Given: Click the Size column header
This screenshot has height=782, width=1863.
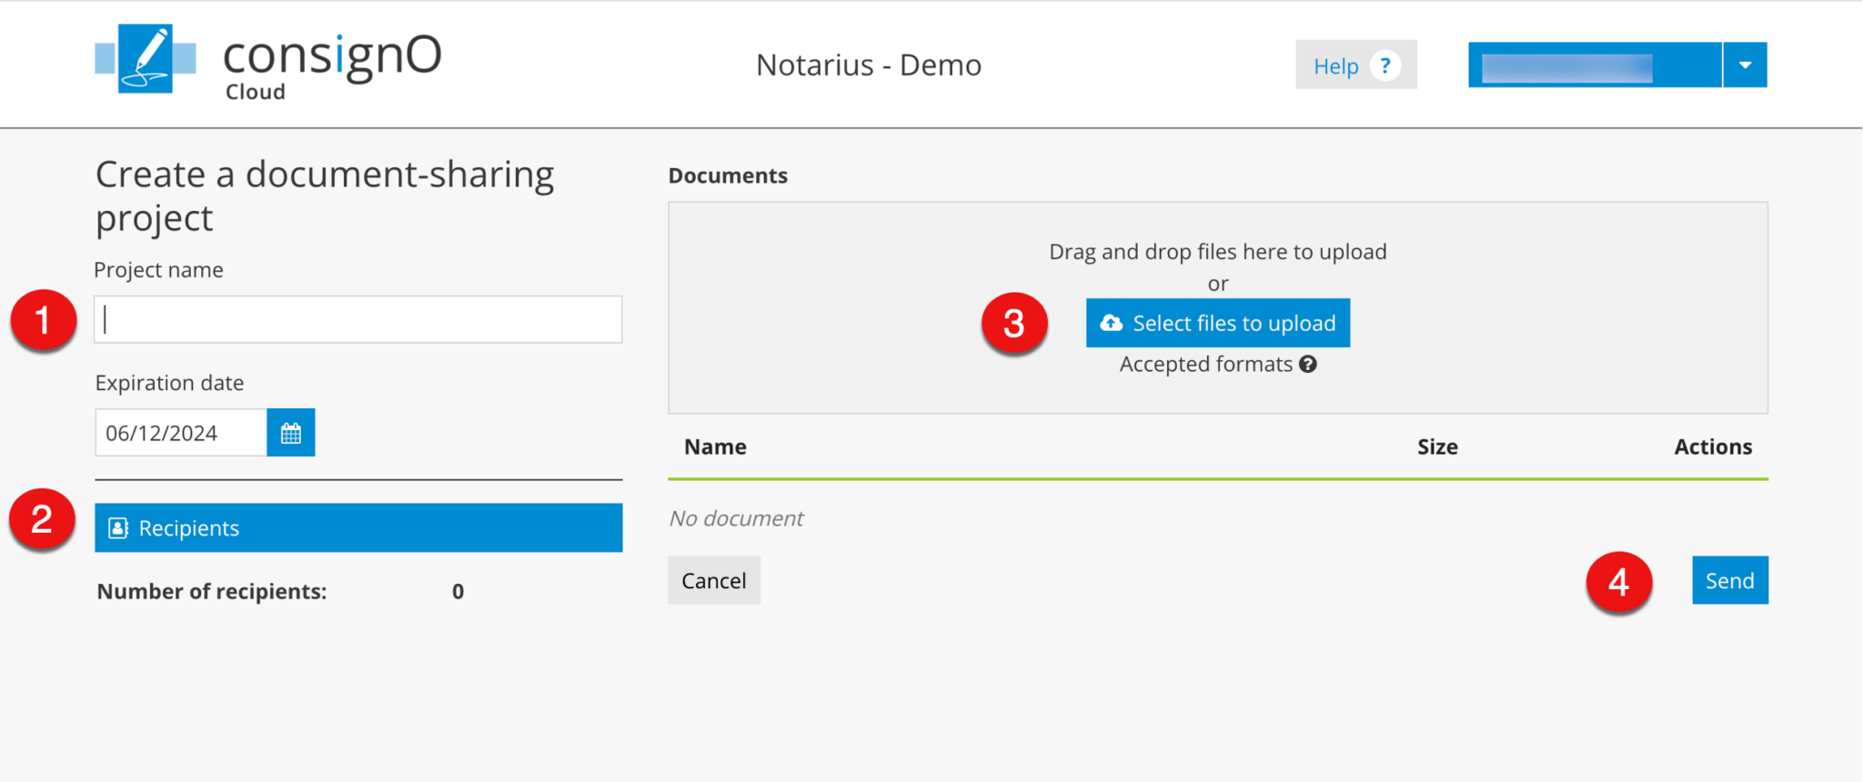Looking at the screenshot, I should tap(1437, 446).
